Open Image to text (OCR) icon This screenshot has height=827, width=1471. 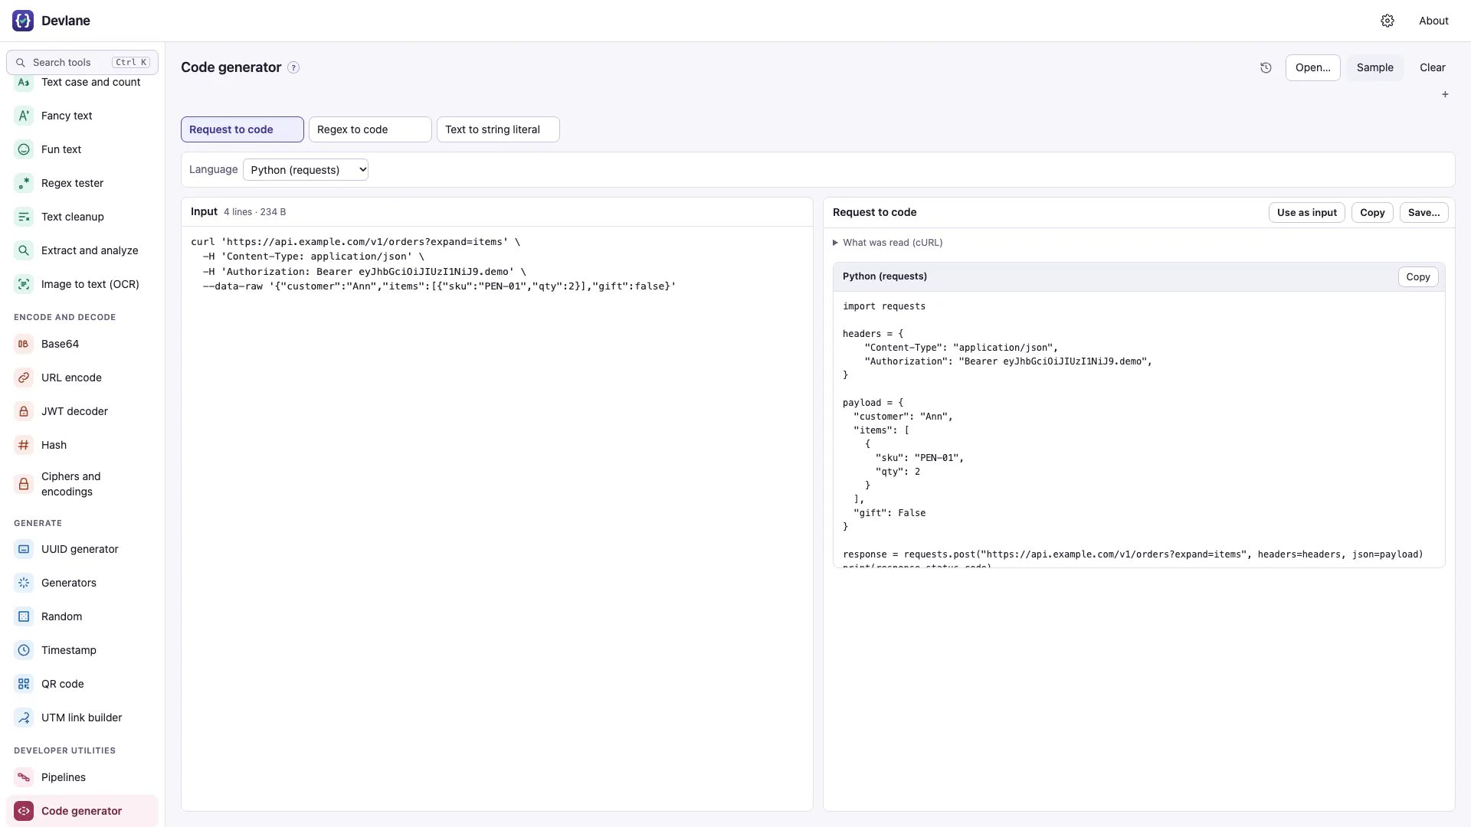(x=24, y=284)
